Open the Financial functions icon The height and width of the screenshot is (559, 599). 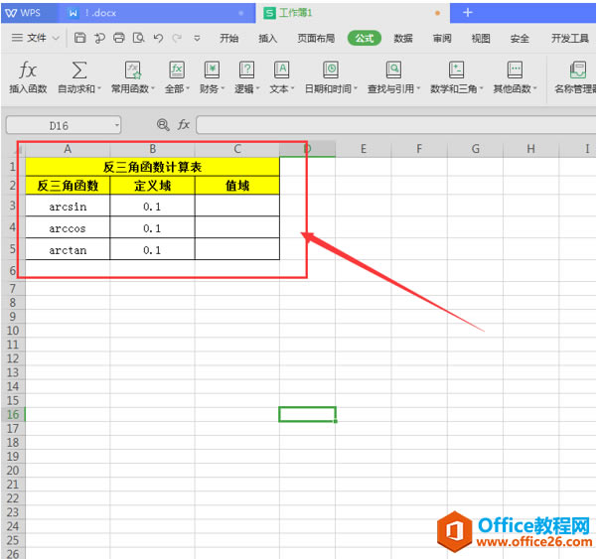pos(212,70)
